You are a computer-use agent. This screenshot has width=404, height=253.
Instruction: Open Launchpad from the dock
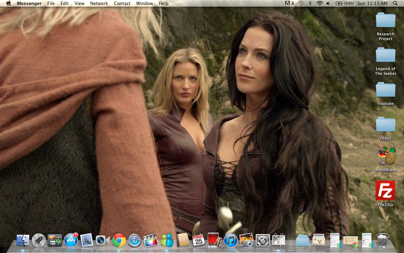click(x=39, y=240)
